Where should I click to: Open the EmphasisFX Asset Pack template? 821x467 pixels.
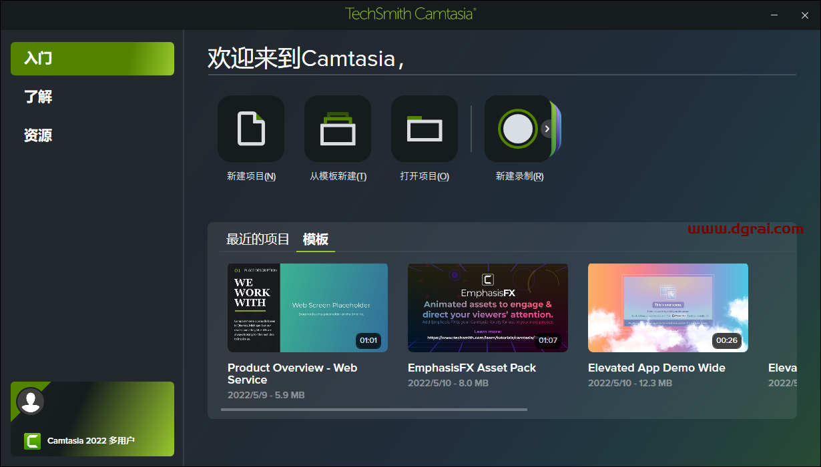pyautogui.click(x=487, y=308)
